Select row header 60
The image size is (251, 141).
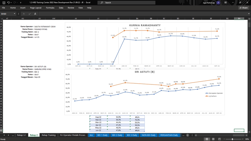pyautogui.click(x=1, y=130)
